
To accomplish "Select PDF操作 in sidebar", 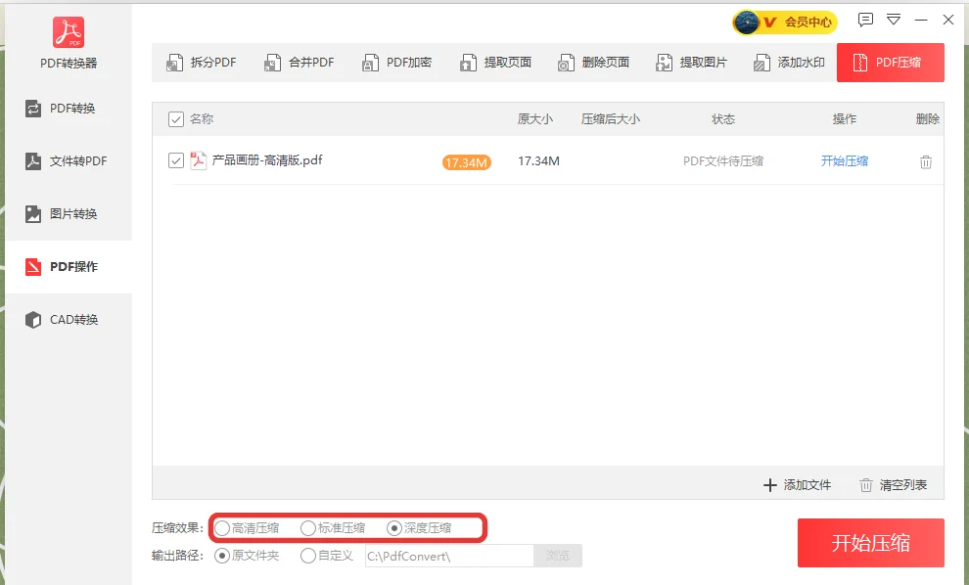I will tap(69, 267).
